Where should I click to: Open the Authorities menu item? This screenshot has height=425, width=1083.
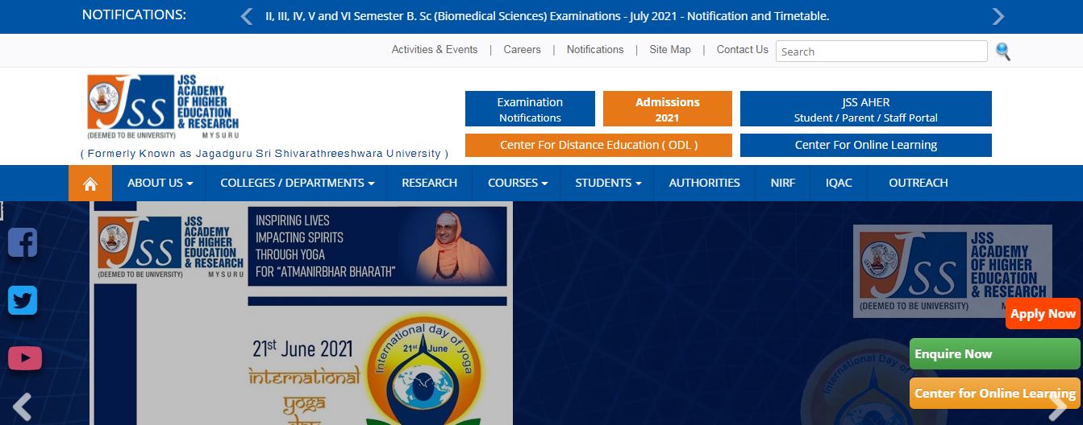click(705, 183)
